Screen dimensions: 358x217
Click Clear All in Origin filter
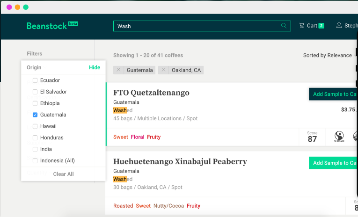click(x=64, y=174)
